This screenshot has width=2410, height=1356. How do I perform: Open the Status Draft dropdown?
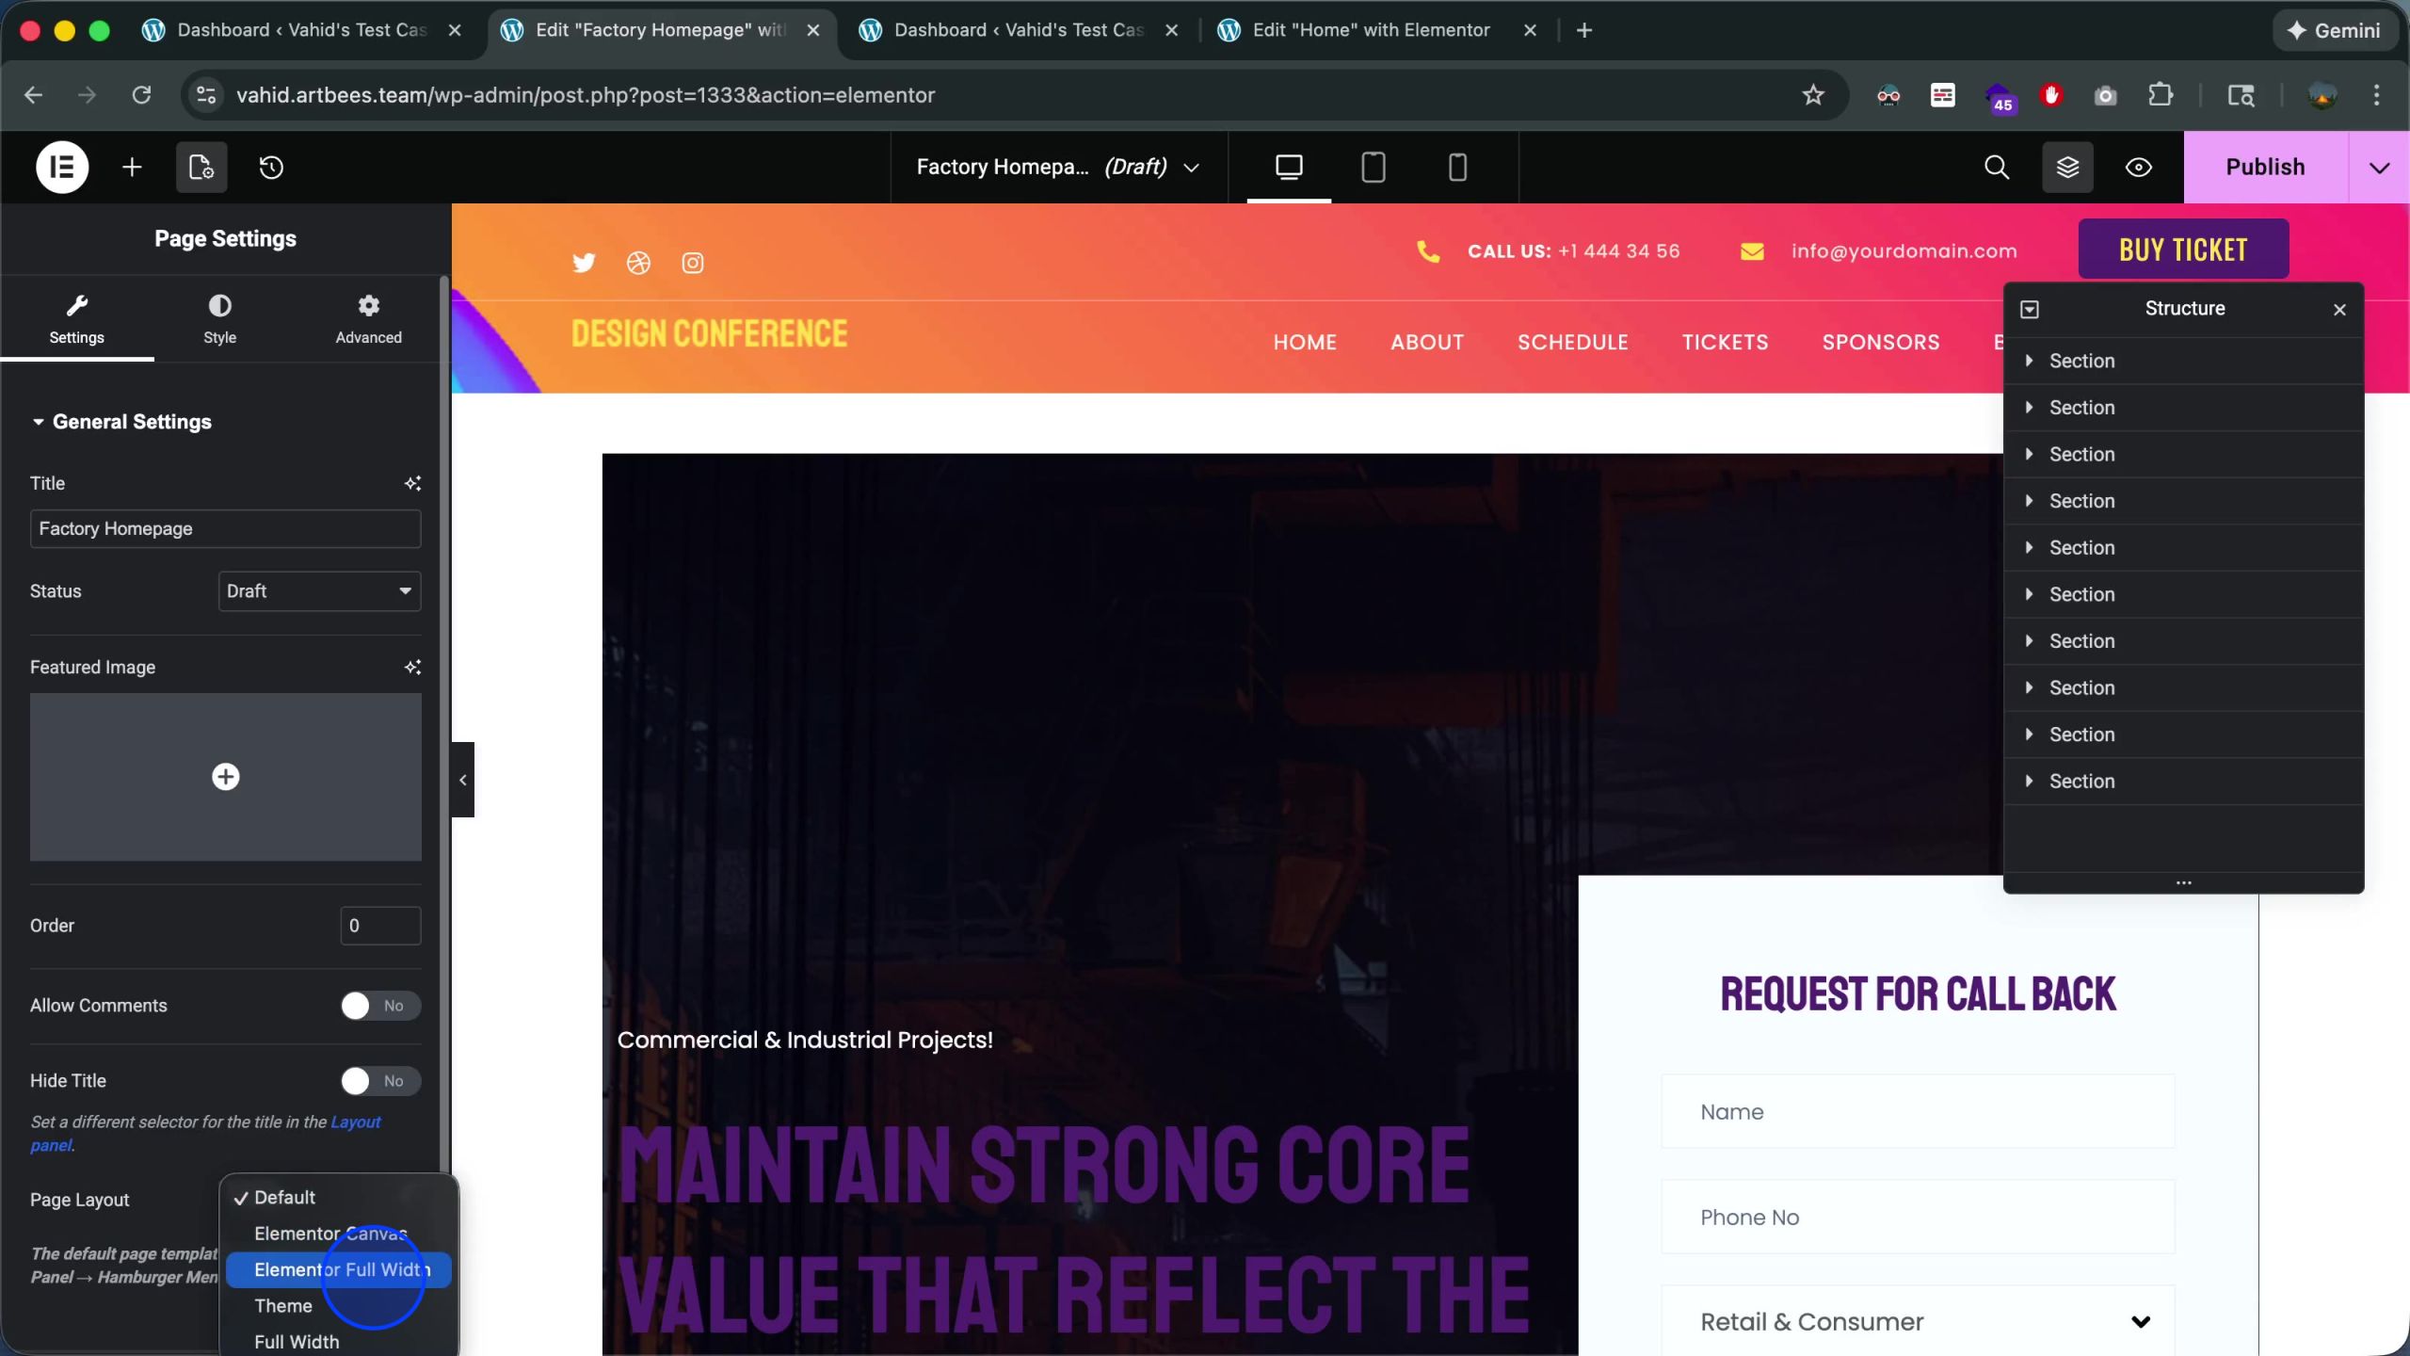(x=319, y=591)
